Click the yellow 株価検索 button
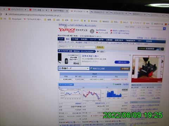 pyautogui.click(x=100, y=47)
